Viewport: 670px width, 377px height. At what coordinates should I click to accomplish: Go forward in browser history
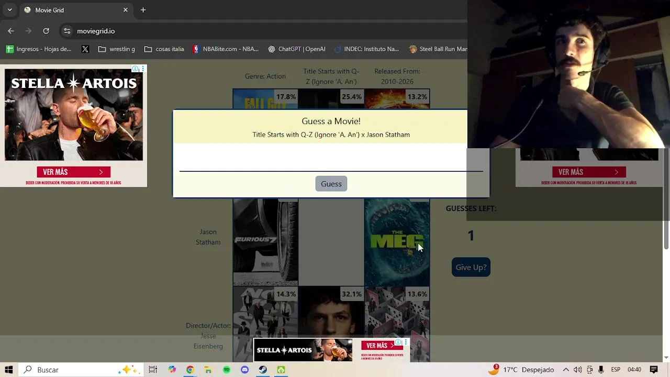click(x=28, y=31)
